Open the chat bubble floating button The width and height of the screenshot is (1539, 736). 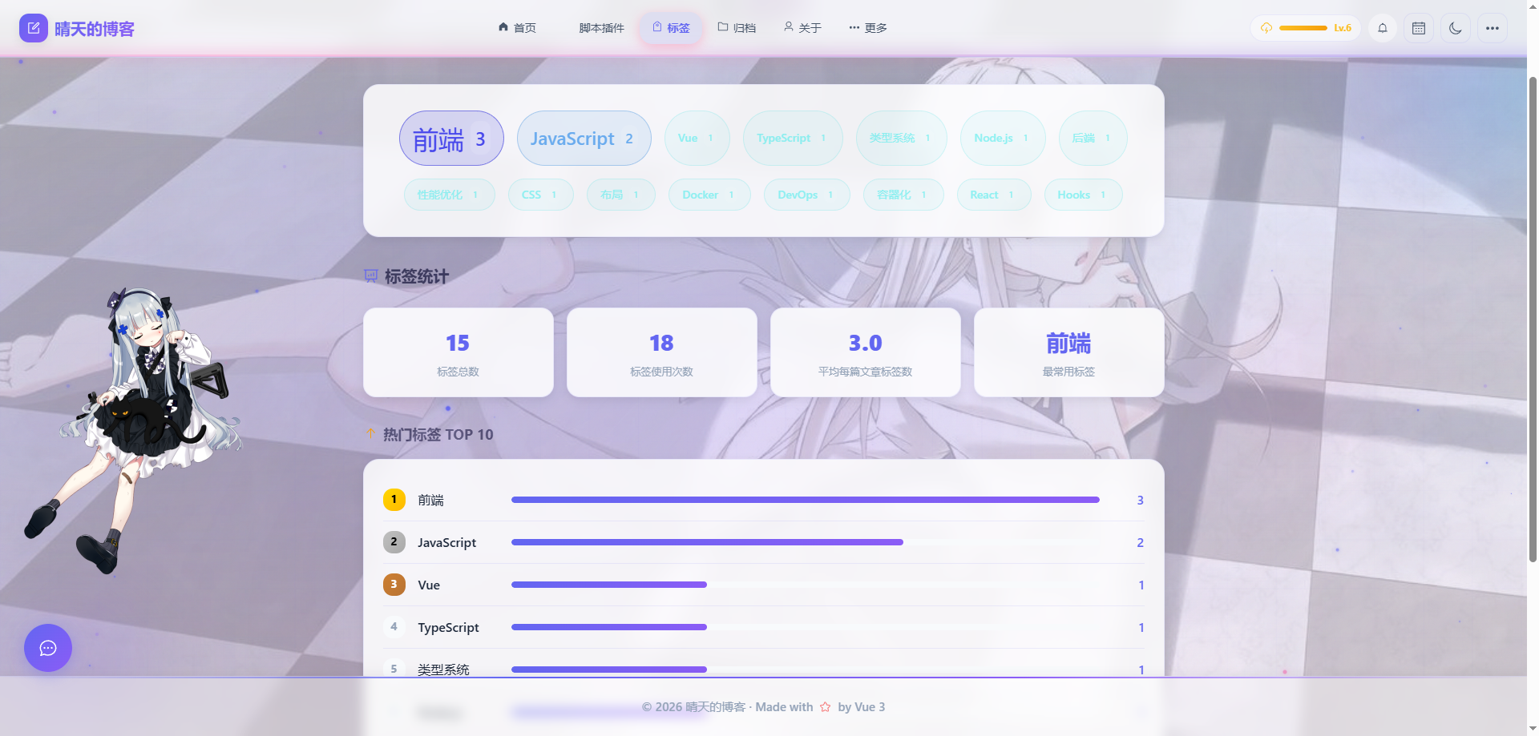pyautogui.click(x=48, y=648)
